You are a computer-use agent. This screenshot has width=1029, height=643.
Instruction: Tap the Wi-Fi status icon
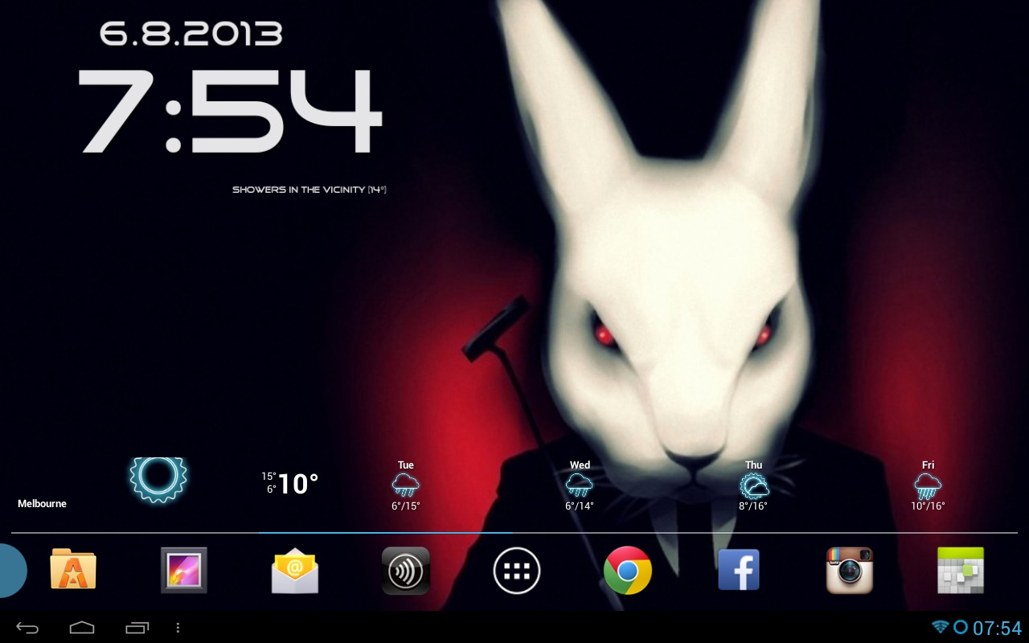940,627
